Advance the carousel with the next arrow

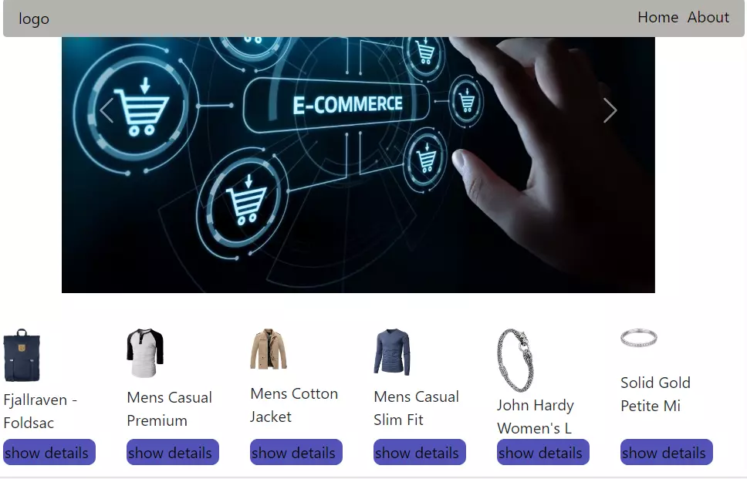click(x=610, y=110)
